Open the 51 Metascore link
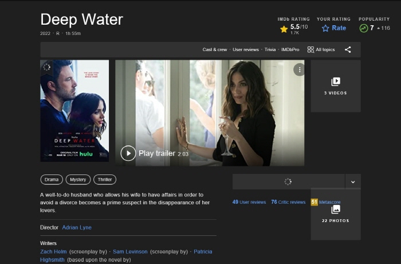 coord(325,202)
